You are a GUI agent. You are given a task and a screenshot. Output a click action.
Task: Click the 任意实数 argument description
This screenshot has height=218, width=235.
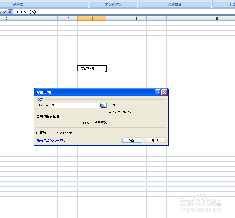click(x=100, y=123)
